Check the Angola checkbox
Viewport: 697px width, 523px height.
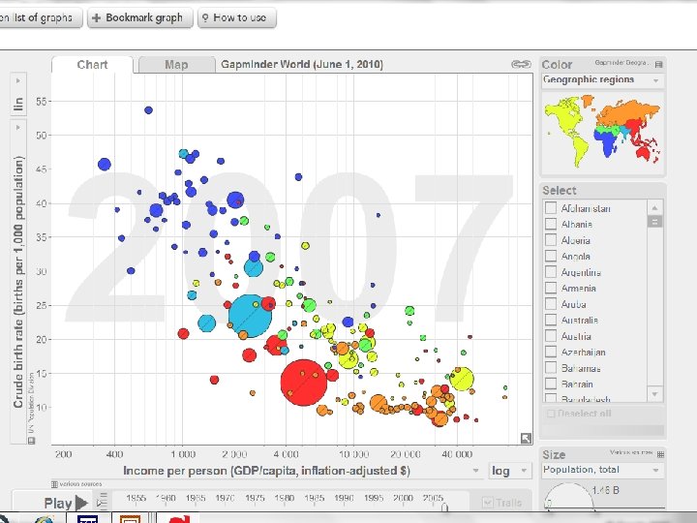(x=551, y=256)
